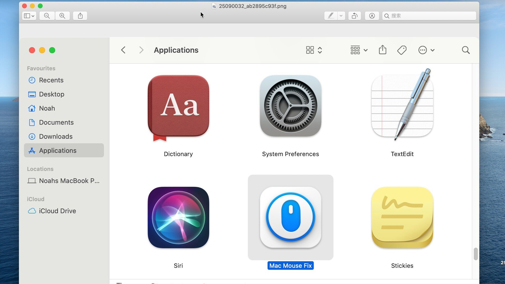Launch System Preferences
The image size is (505, 284).
point(290,106)
